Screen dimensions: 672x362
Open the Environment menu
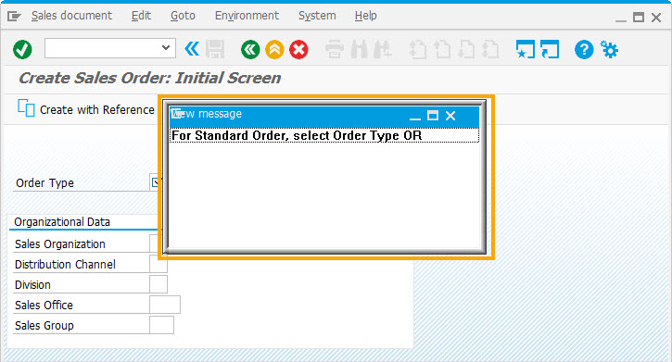tap(247, 16)
